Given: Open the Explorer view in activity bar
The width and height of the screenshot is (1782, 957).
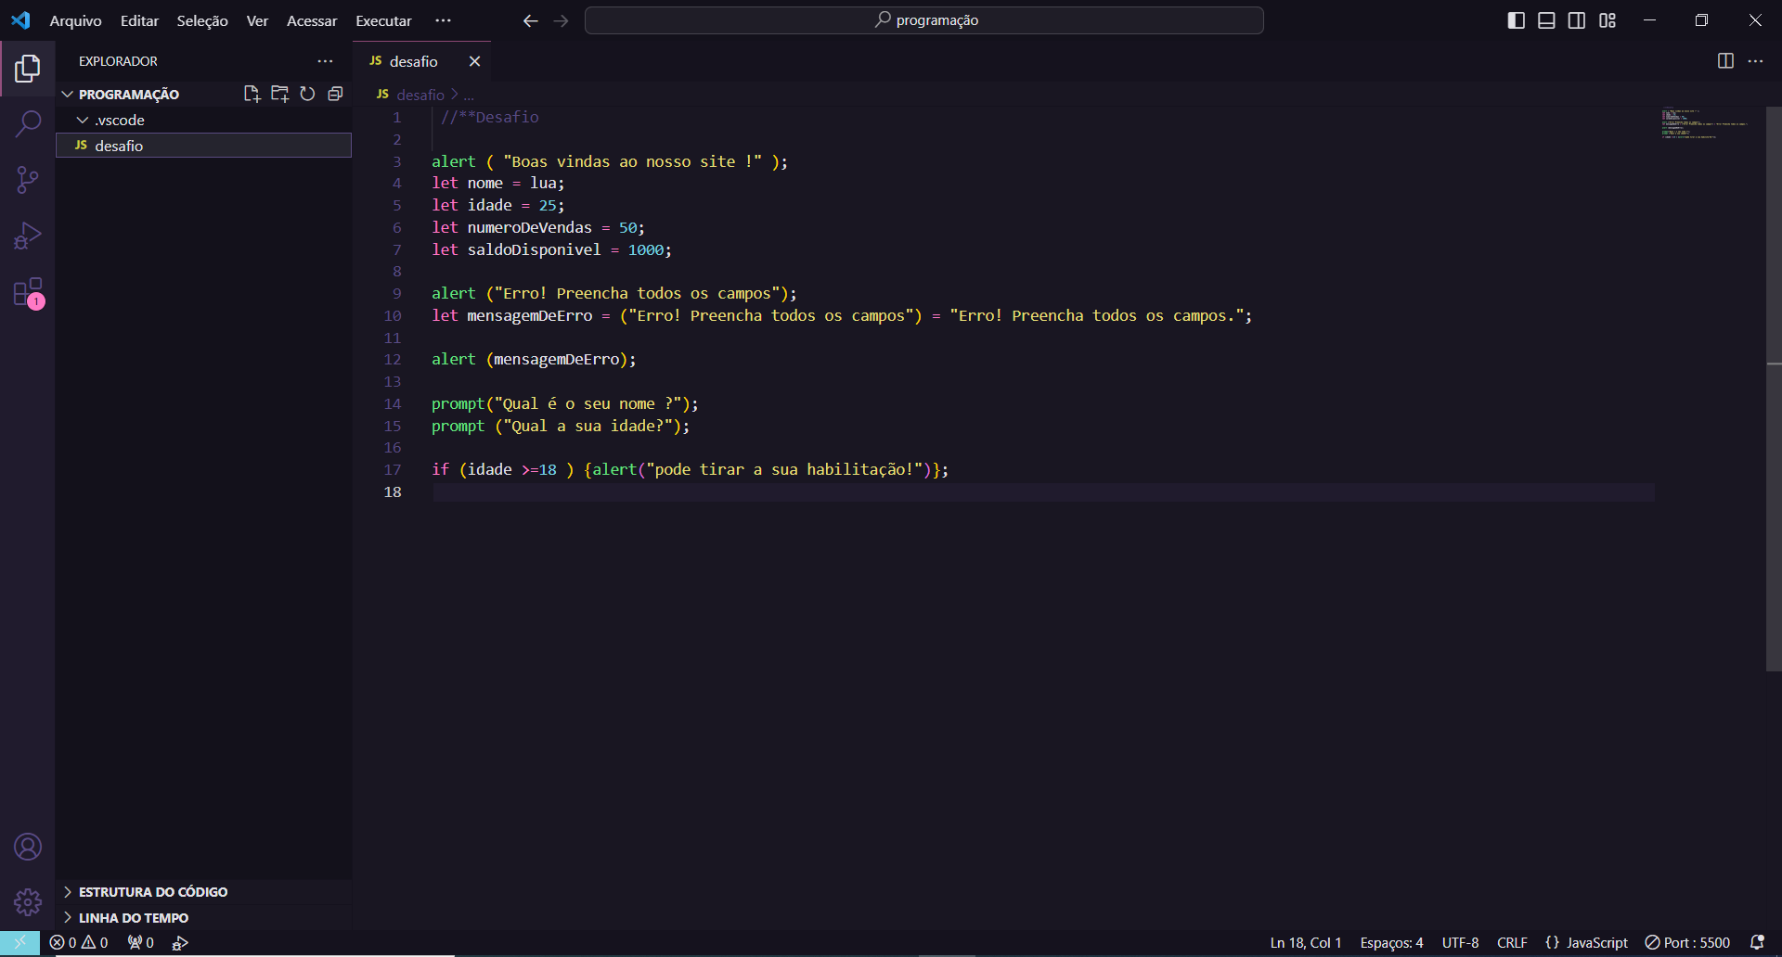Looking at the screenshot, I should 28,68.
